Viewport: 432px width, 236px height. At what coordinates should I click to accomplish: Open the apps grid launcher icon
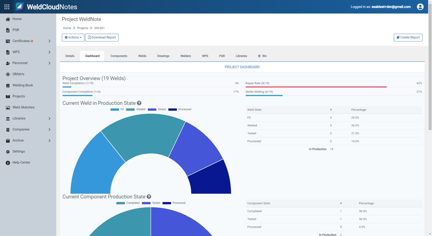point(7,7)
